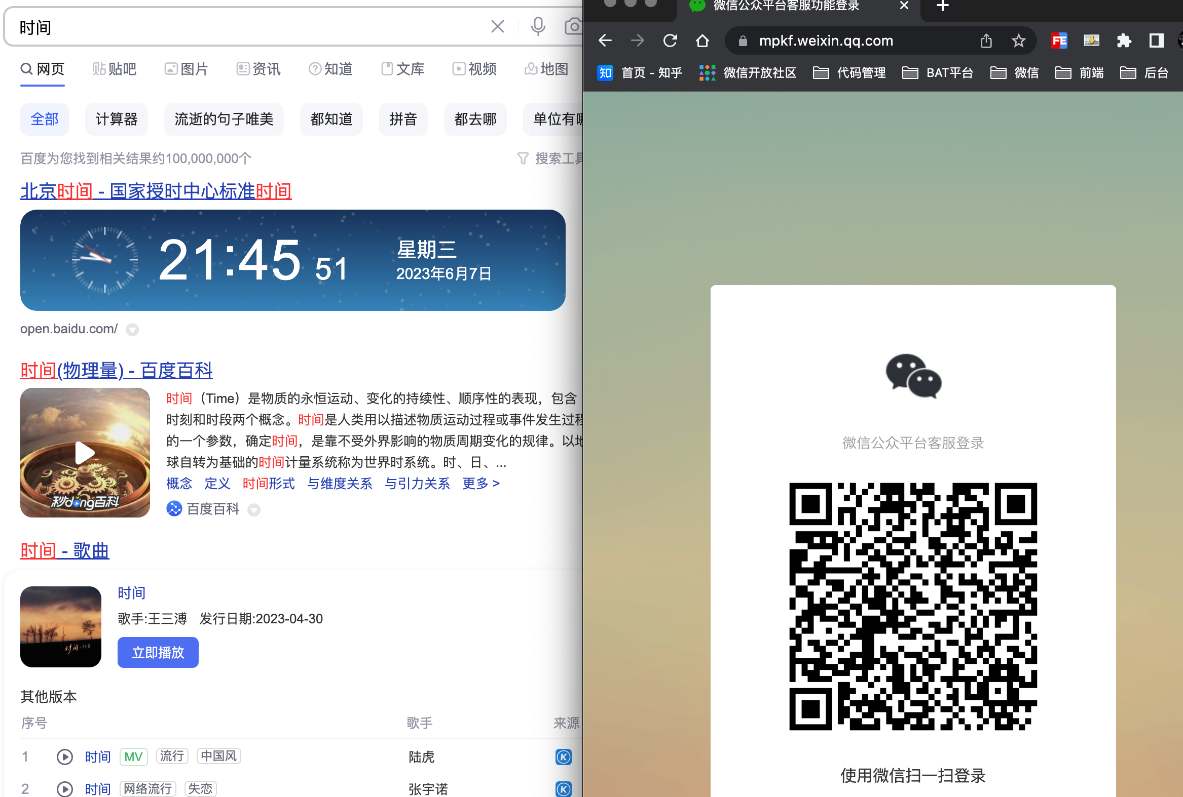Open the browser extensions puzzle icon
The height and width of the screenshot is (797, 1183).
click(x=1124, y=41)
